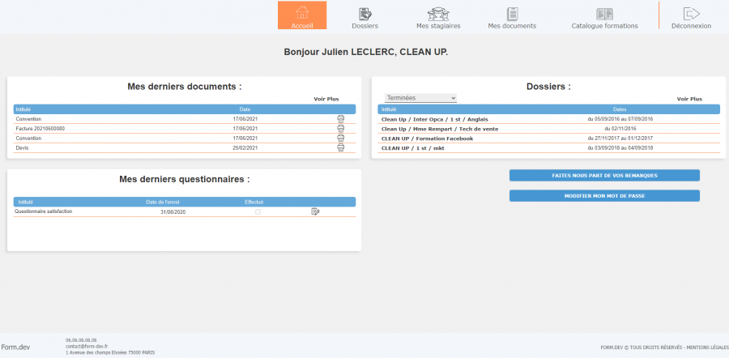Image resolution: width=729 pixels, height=358 pixels.
Task: Expand the Terminées status dropdown
Action: click(x=420, y=98)
